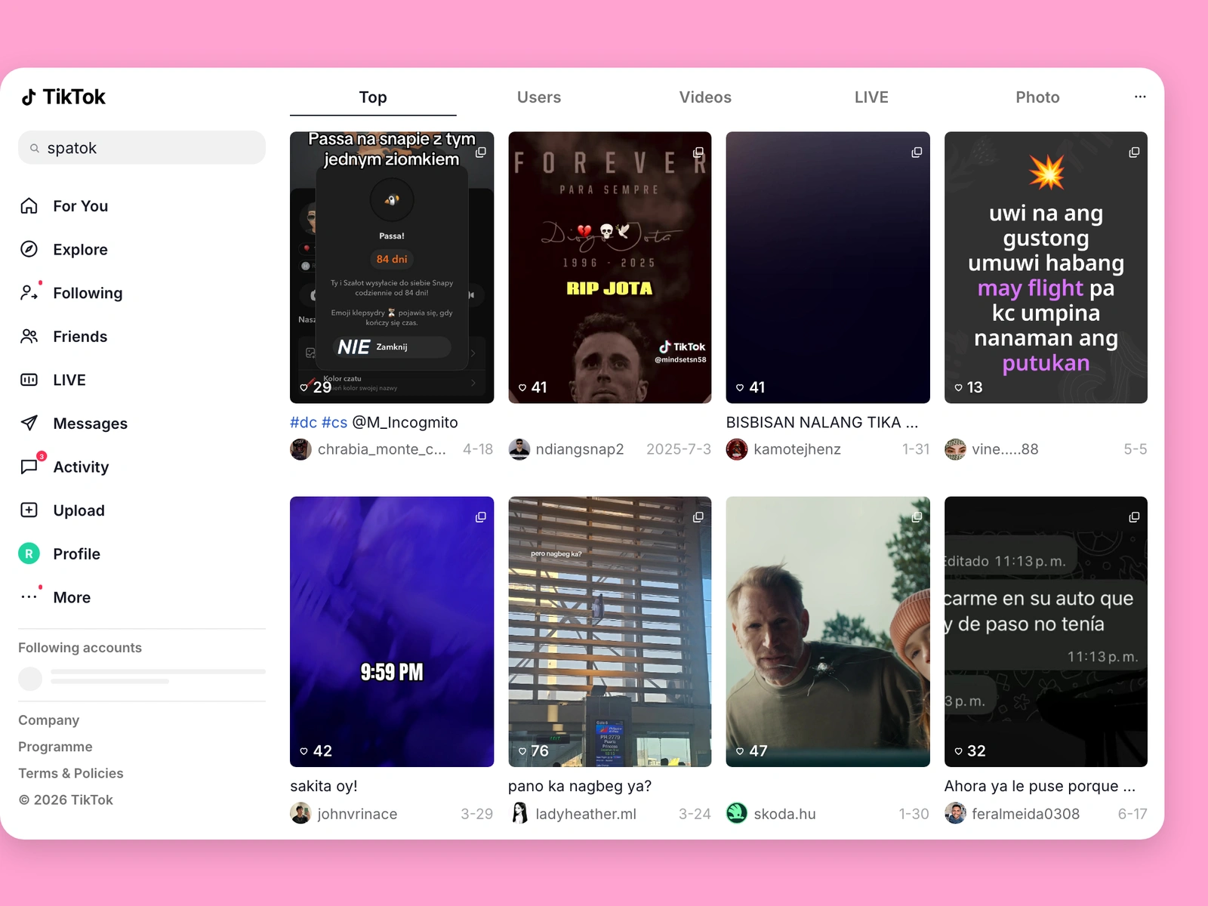Screen dimensions: 1208x906
Task: Click heart icon showing 42 likes
Action: coord(304,751)
